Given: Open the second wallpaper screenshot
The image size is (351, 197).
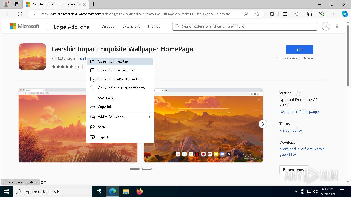Looking at the screenshot, I should click(x=203, y=125).
